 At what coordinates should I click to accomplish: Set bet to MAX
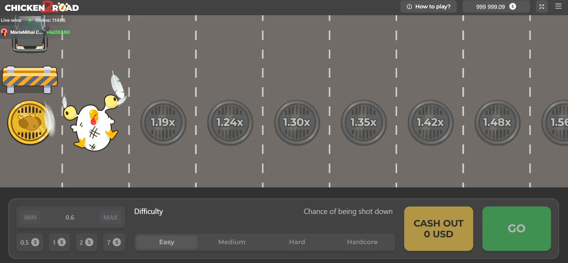pos(110,217)
